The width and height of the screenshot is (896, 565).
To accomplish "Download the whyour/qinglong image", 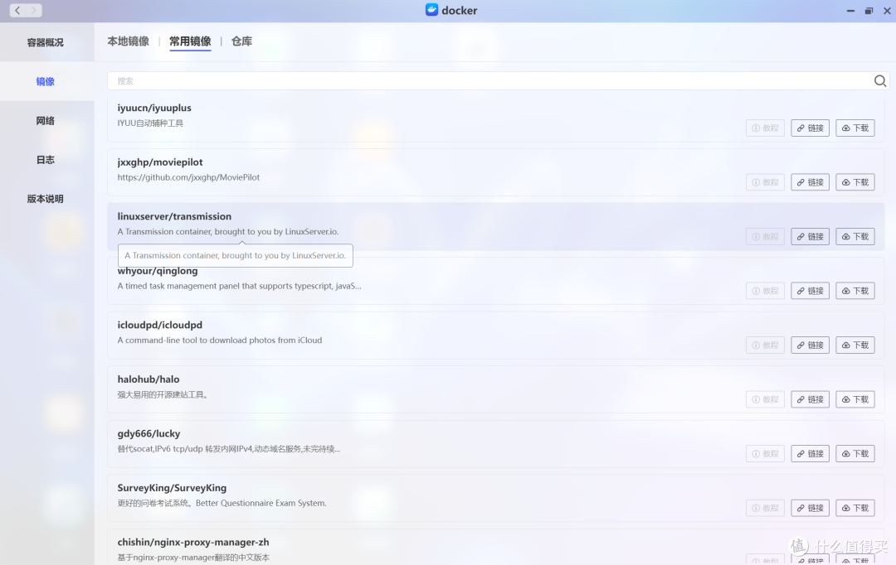I will (x=855, y=291).
